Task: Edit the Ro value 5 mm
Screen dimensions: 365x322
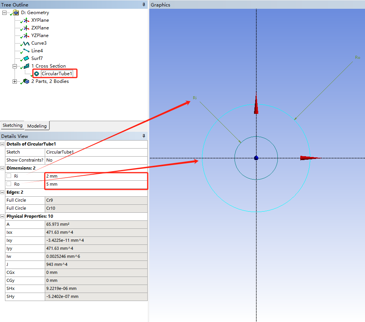Action: coord(96,184)
